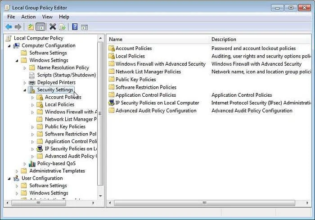This screenshot has width=315, height=220.
Task: Toggle Show/Hide Console Tree toolbar icon
Action: [x=40, y=27]
